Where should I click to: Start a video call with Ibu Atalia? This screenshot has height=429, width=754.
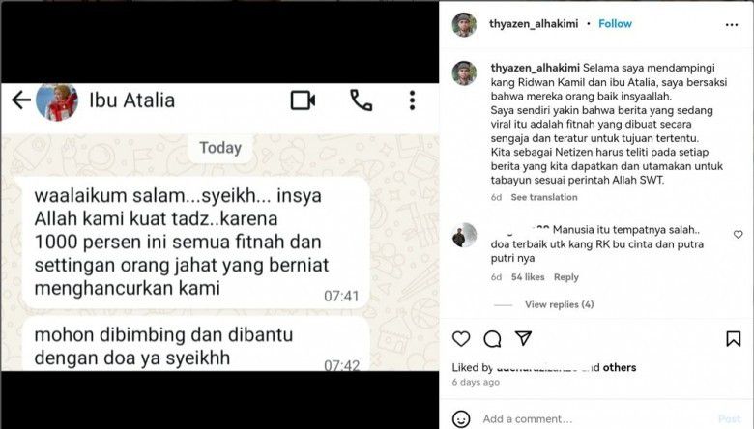[303, 100]
